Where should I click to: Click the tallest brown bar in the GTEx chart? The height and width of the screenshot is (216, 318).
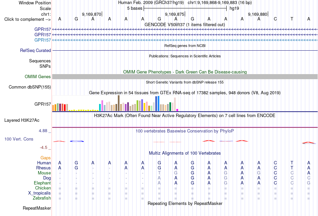pos(118,103)
